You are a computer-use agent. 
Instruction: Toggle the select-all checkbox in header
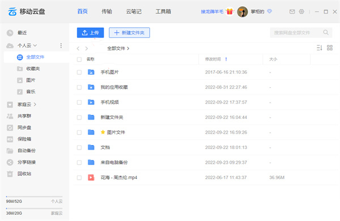pos(79,59)
